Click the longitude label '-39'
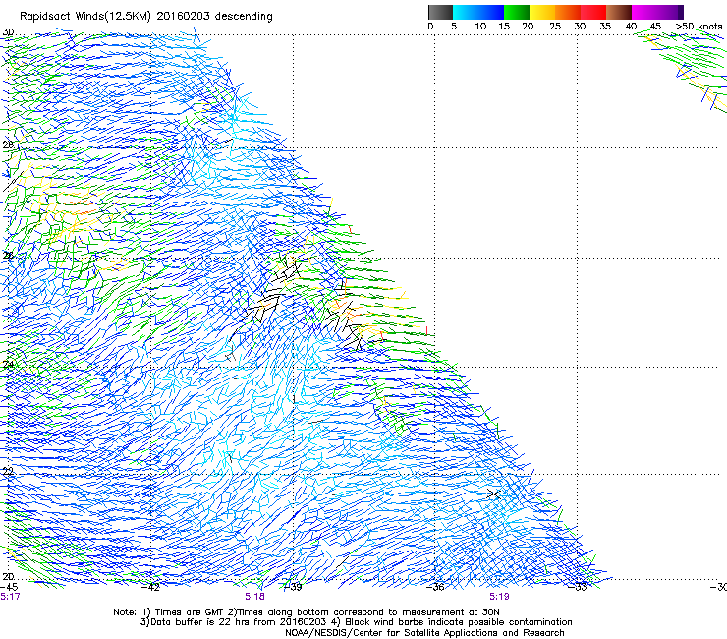The width and height of the screenshot is (727, 639). 293,587
